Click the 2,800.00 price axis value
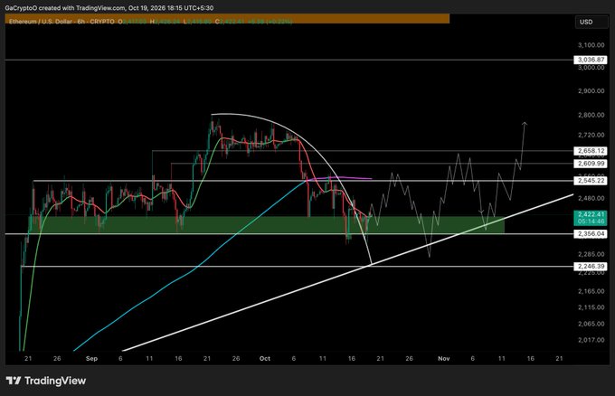This screenshot has width=615, height=396. (591, 115)
